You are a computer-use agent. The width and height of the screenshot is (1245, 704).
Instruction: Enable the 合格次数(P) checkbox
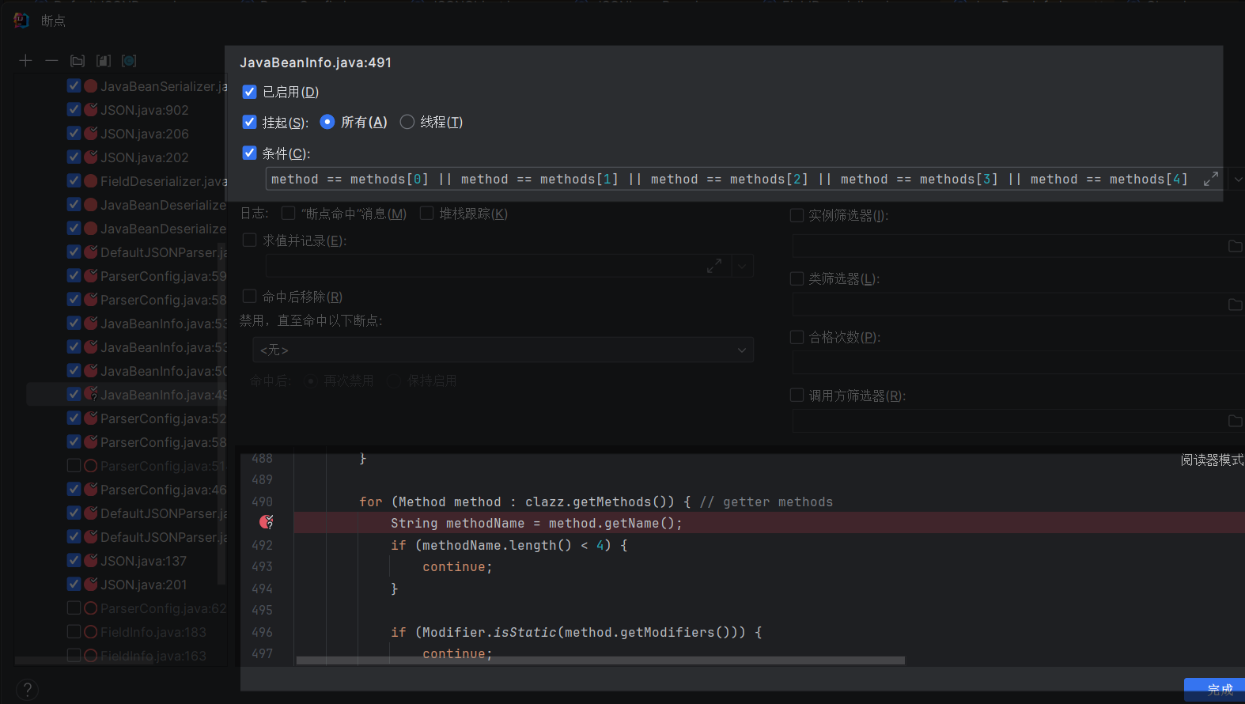[x=797, y=337]
